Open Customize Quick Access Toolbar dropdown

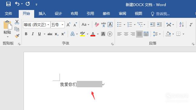36,5
